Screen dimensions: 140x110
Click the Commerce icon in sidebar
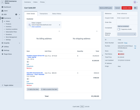pos(2,18)
